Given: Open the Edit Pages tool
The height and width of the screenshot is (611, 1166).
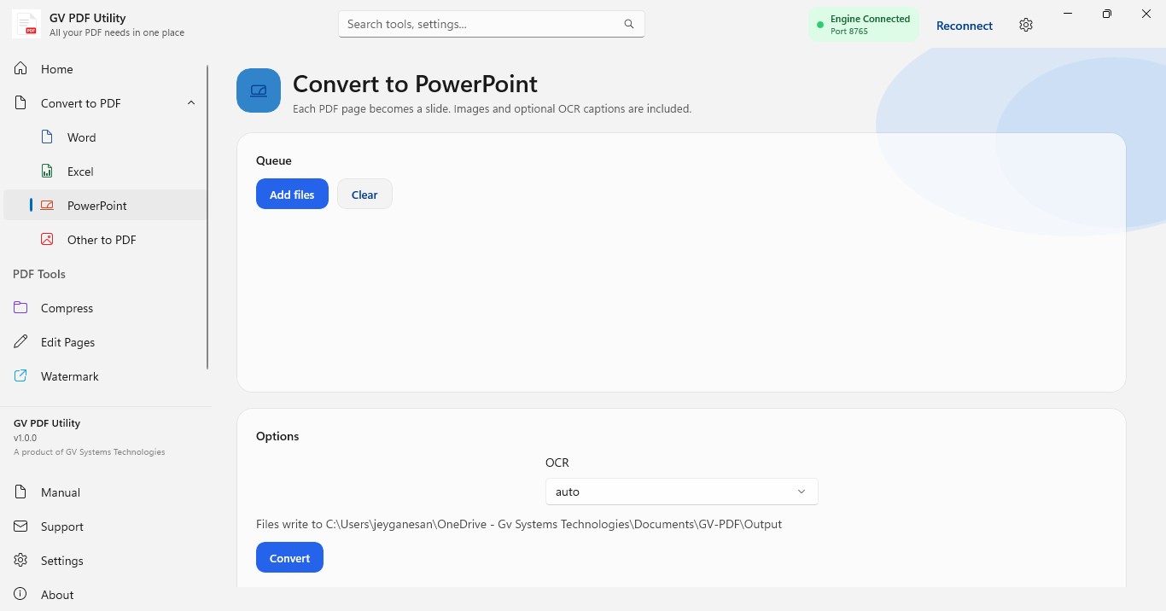Looking at the screenshot, I should click(x=104, y=342).
